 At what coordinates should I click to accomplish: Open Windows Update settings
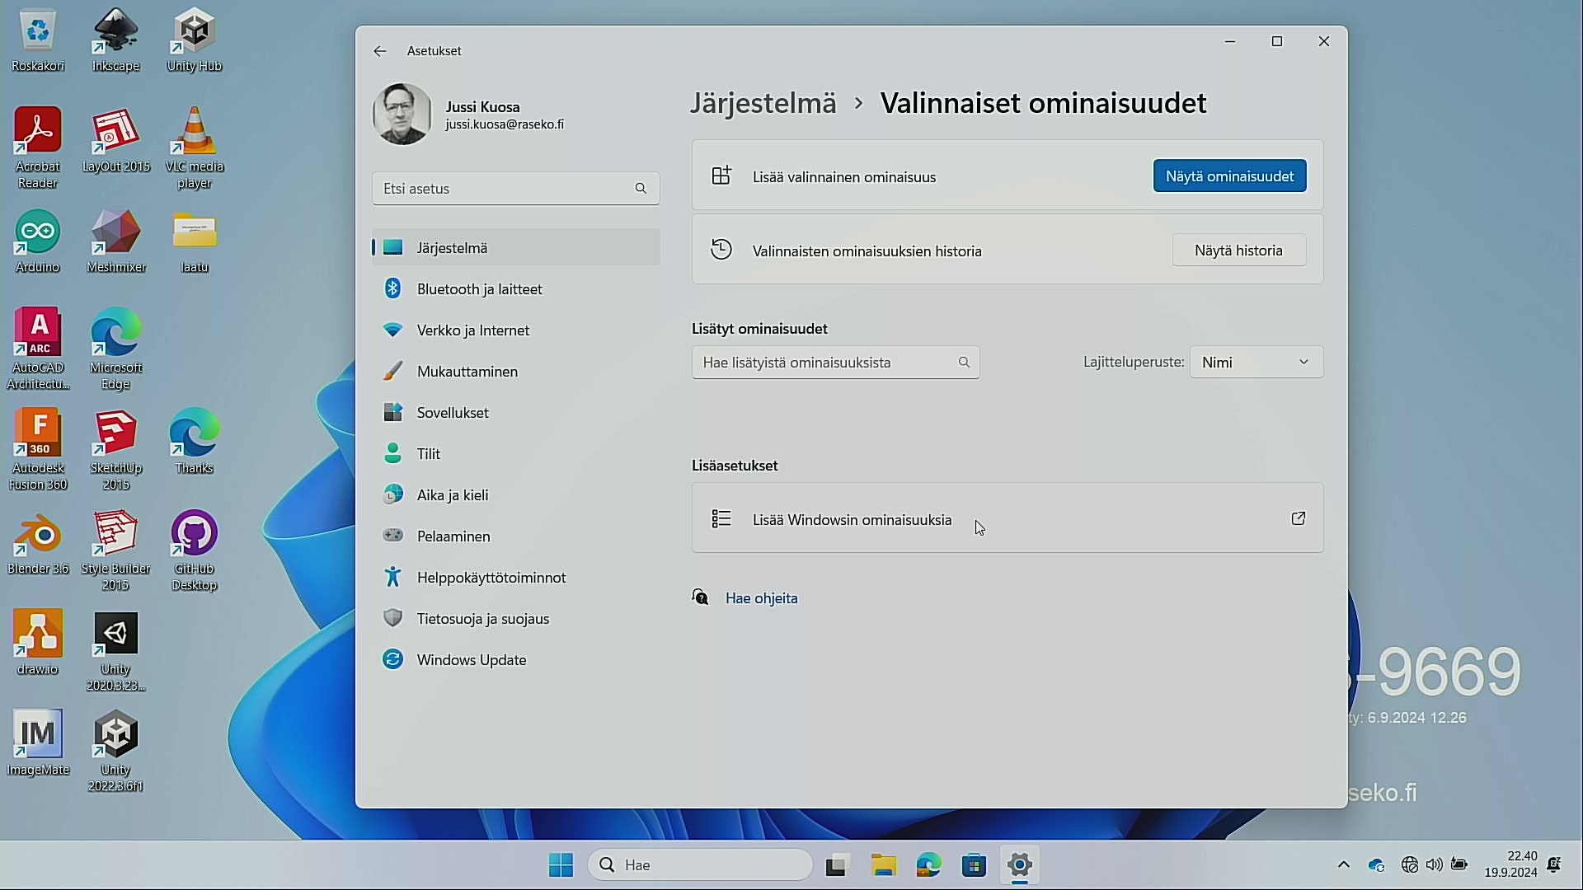coord(515,659)
